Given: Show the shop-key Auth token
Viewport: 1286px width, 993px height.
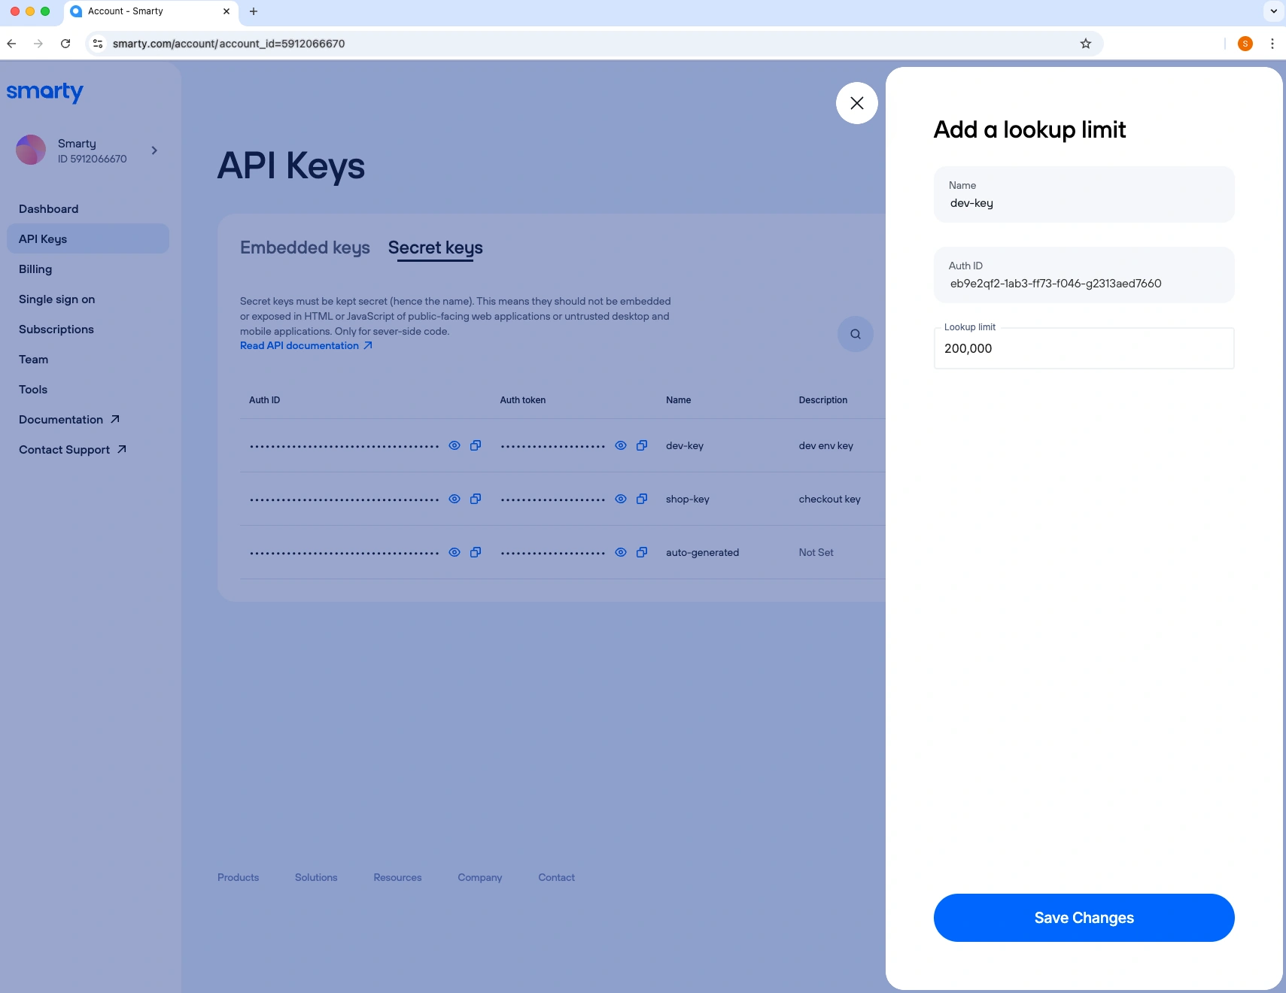Looking at the screenshot, I should 621,499.
